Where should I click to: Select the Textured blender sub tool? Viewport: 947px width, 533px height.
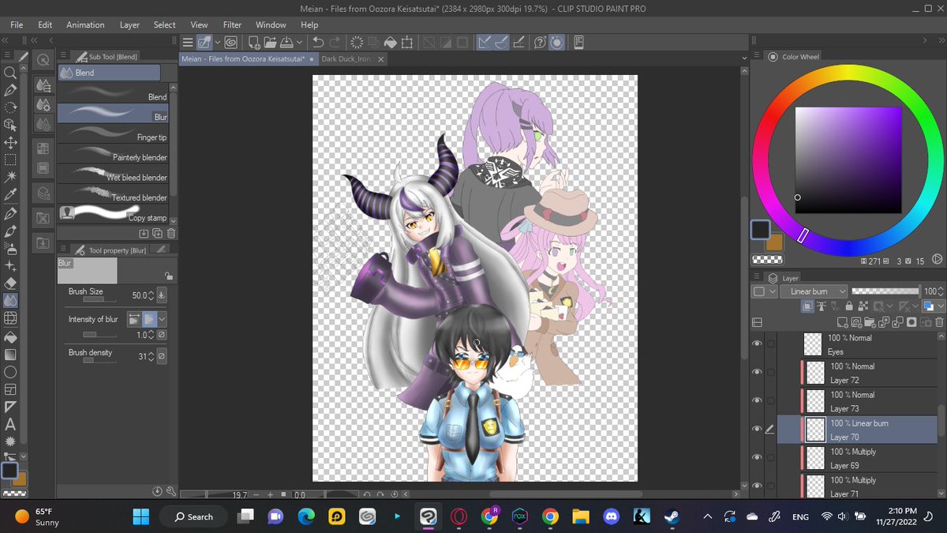pos(113,194)
